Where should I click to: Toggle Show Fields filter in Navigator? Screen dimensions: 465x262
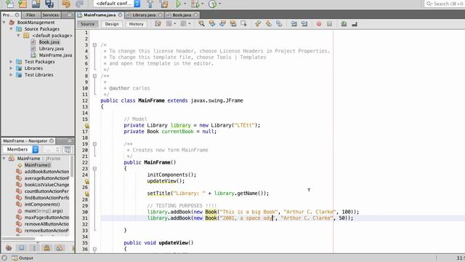click(x=21, y=247)
